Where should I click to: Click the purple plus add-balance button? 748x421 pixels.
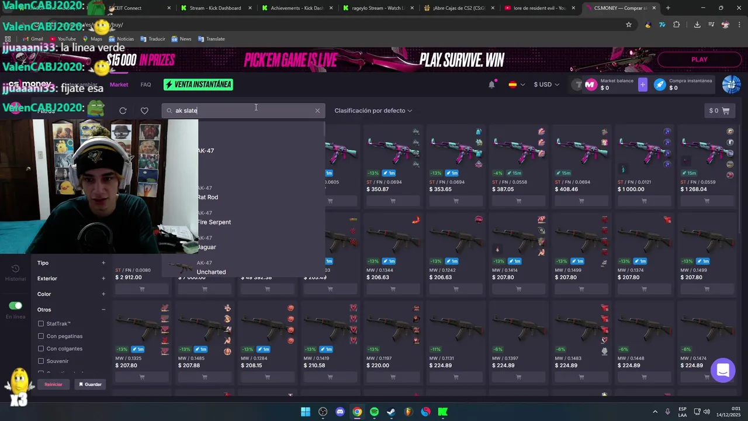(643, 85)
